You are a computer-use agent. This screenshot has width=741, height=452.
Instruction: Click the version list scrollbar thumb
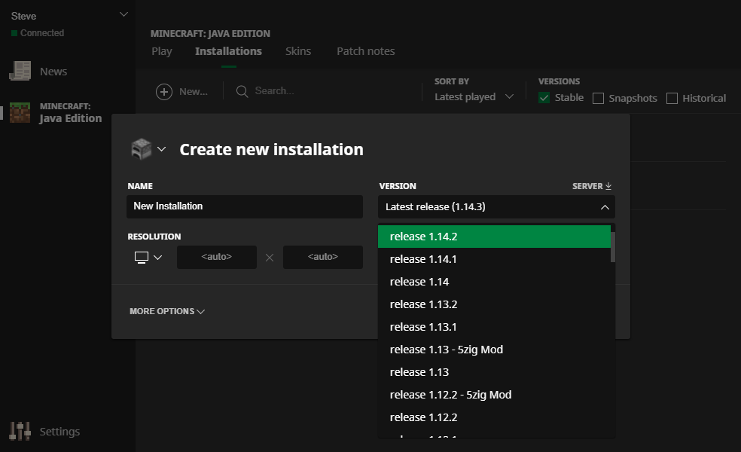[613, 246]
